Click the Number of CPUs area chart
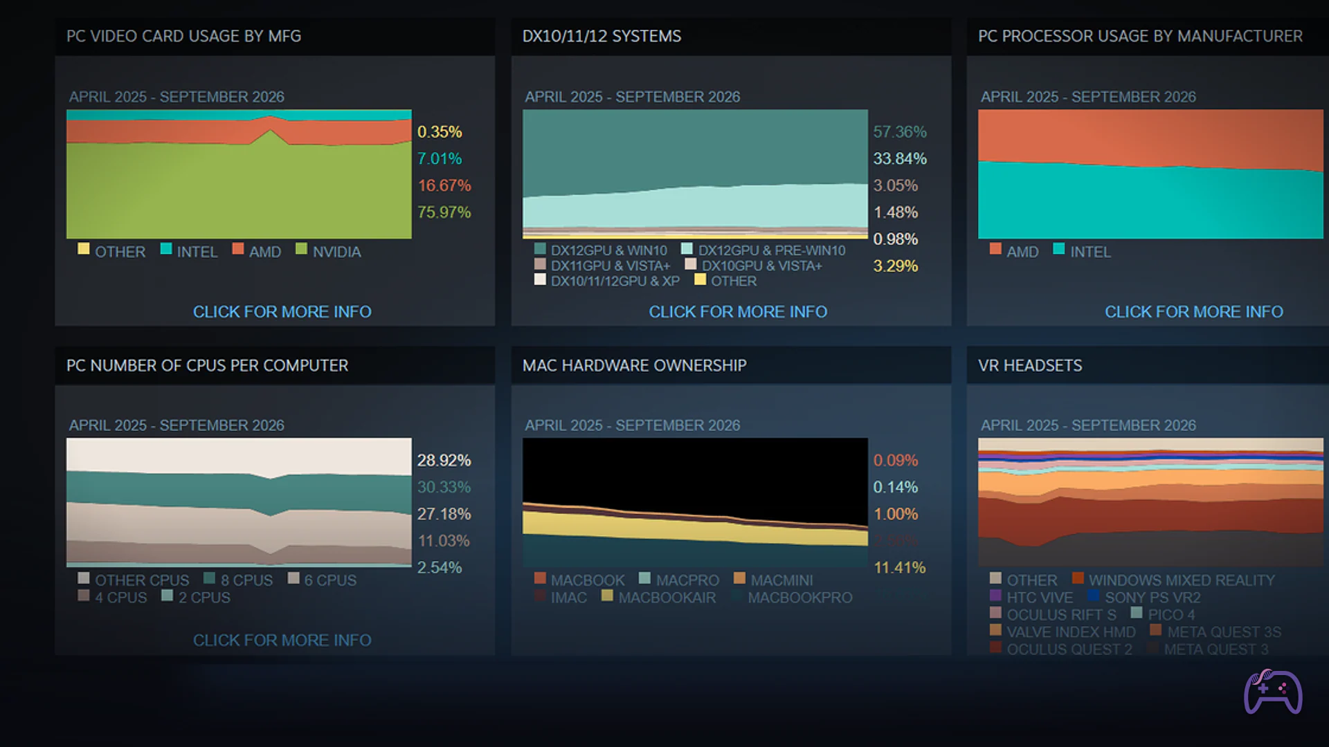Image resolution: width=1329 pixels, height=747 pixels. (239, 503)
